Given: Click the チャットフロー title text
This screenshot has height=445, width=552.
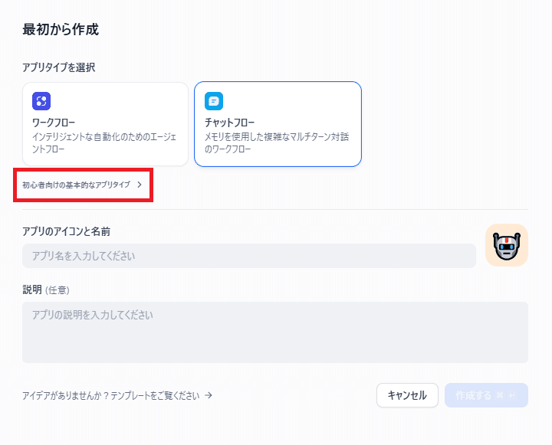Looking at the screenshot, I should point(229,123).
